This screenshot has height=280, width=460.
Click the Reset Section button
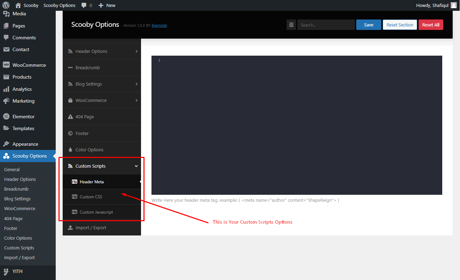coord(400,25)
